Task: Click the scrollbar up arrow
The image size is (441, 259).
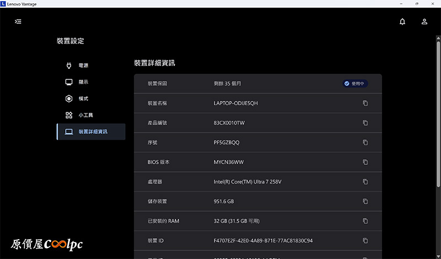Action: point(438,37)
